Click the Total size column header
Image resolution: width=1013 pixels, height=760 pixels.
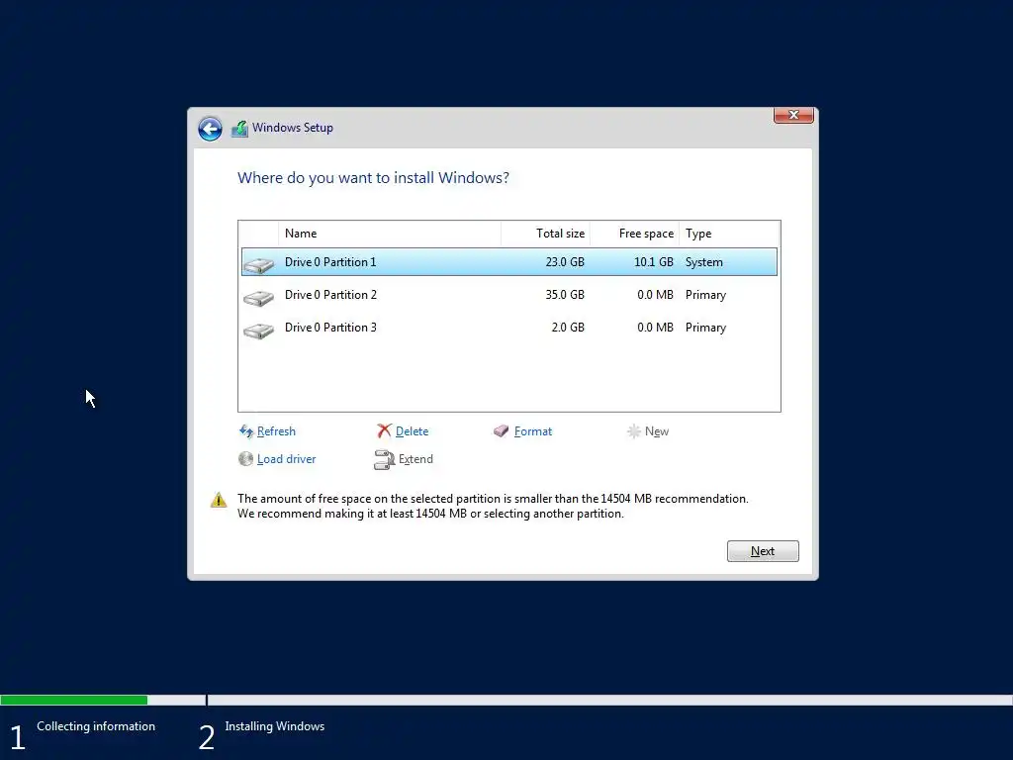coord(545,234)
